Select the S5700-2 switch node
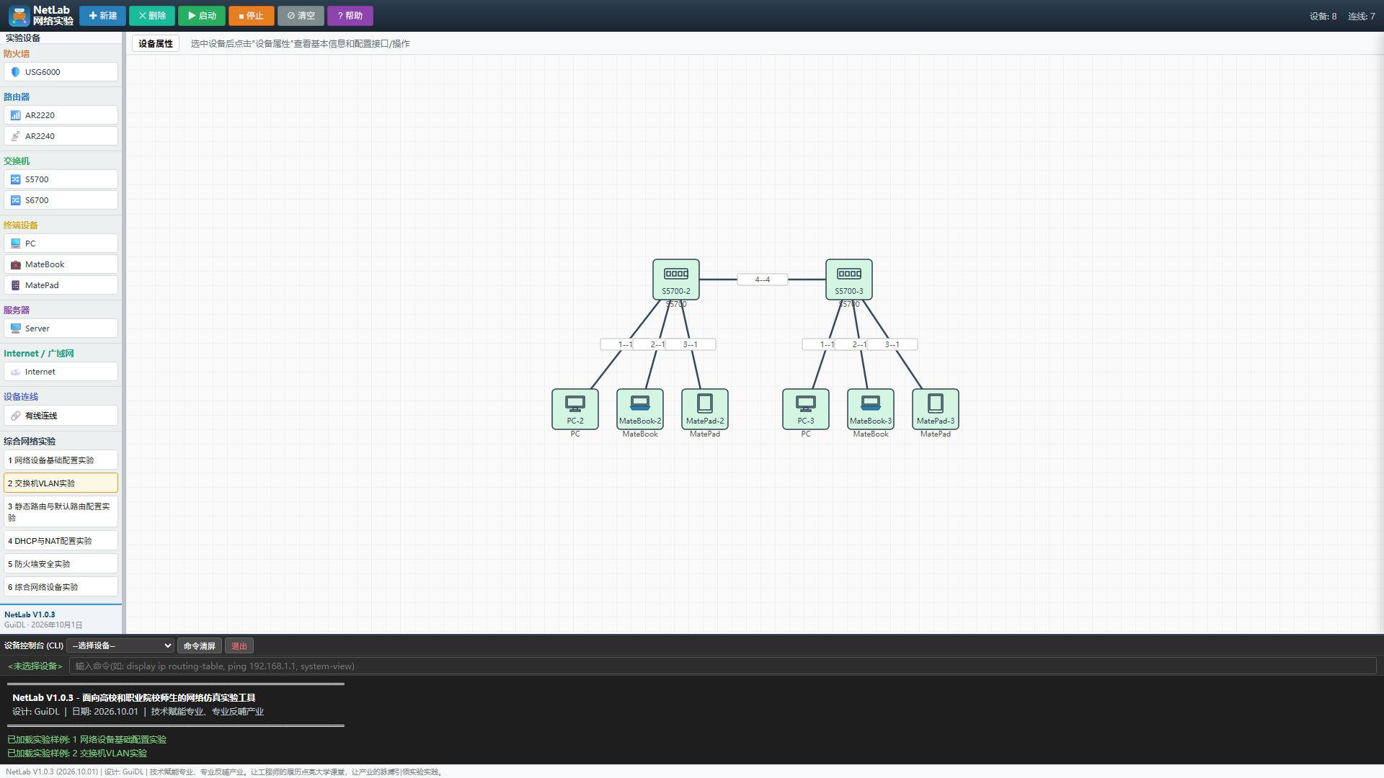 (675, 280)
